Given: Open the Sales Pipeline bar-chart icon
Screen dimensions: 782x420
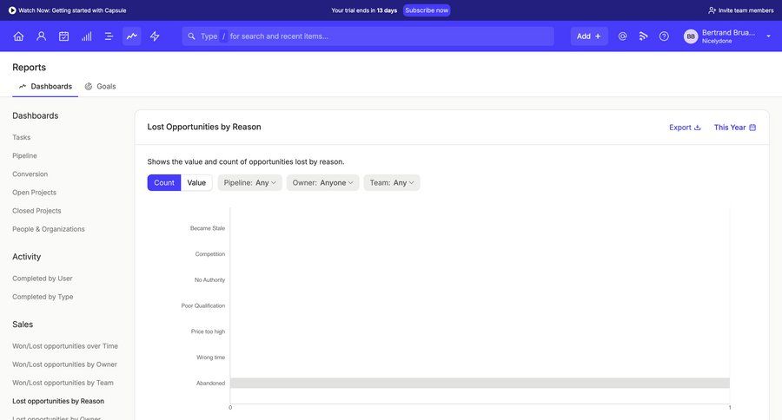Looking at the screenshot, I should (86, 36).
